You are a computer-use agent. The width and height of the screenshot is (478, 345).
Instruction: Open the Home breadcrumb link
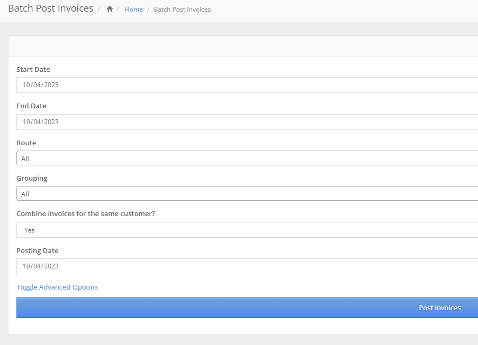click(134, 10)
